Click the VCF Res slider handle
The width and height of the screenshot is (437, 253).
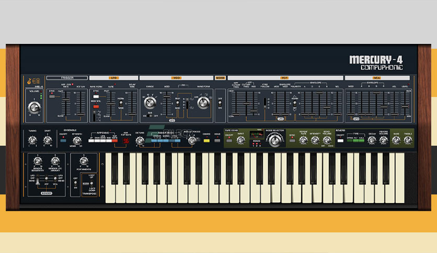[x=254, y=111]
